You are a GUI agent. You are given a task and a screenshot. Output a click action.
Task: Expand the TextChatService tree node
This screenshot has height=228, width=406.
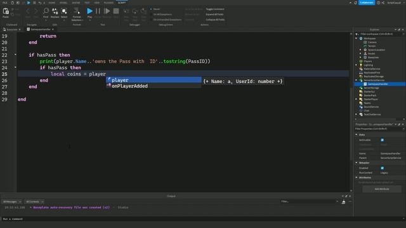click(357, 114)
